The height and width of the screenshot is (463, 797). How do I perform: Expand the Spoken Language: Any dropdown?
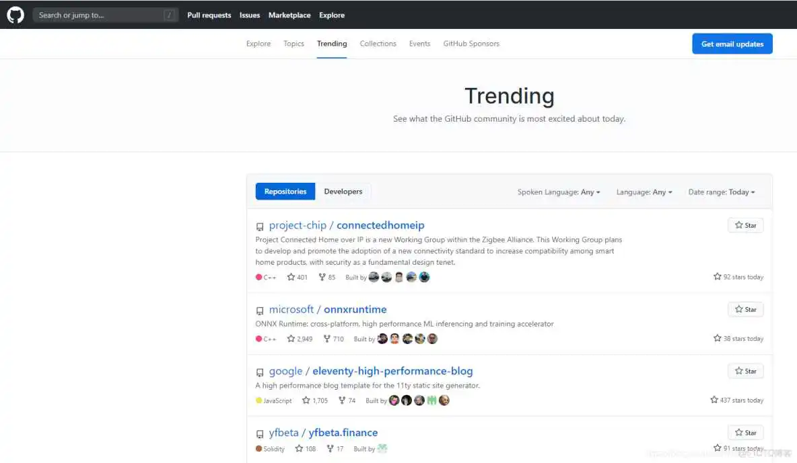pyautogui.click(x=559, y=192)
